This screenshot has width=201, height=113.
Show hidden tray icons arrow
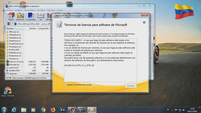coord(172,110)
